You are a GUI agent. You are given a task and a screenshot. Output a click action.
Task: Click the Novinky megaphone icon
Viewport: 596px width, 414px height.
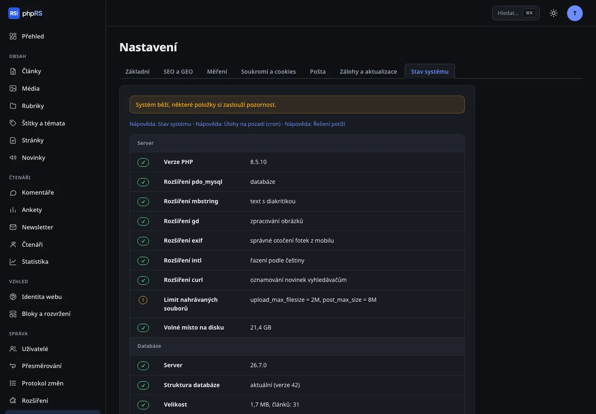coord(13,158)
